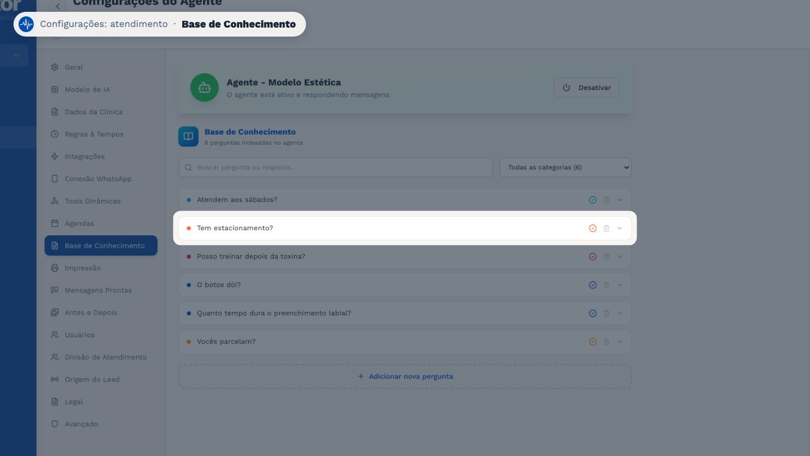The height and width of the screenshot is (456, 810).
Task: Delete the 'Vocês parcelam?' question
Action: point(606,342)
